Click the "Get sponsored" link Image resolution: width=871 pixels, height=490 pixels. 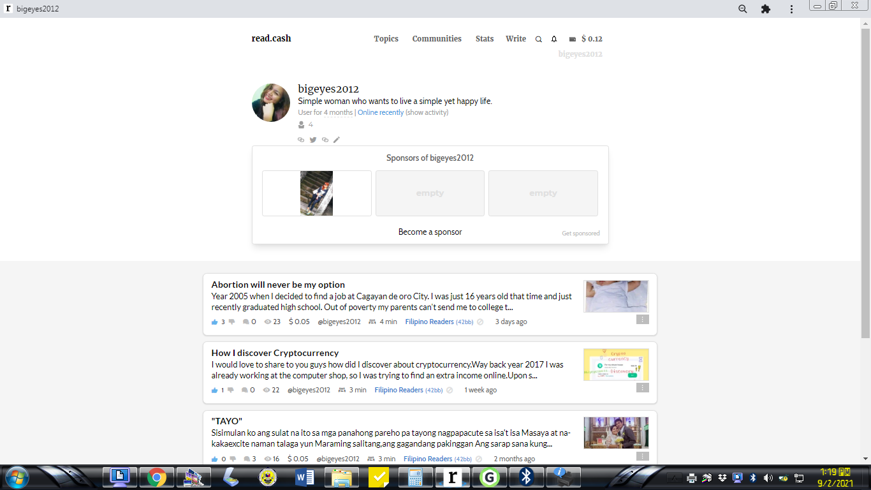[581, 234]
